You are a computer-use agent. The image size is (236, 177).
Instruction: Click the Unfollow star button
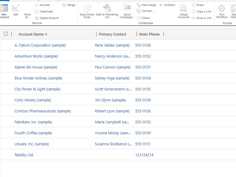click(x=167, y=5)
